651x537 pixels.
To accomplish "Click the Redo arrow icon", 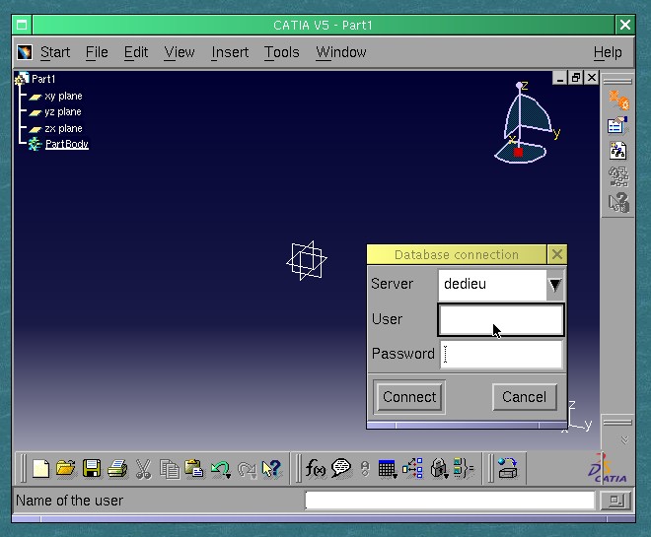I will pos(247,469).
